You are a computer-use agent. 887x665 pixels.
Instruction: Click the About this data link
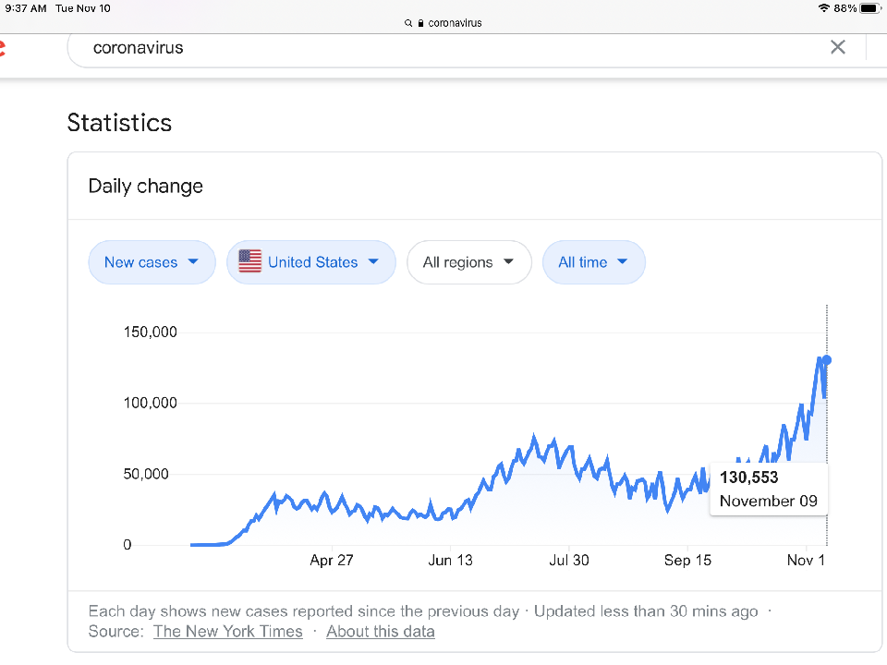380,632
